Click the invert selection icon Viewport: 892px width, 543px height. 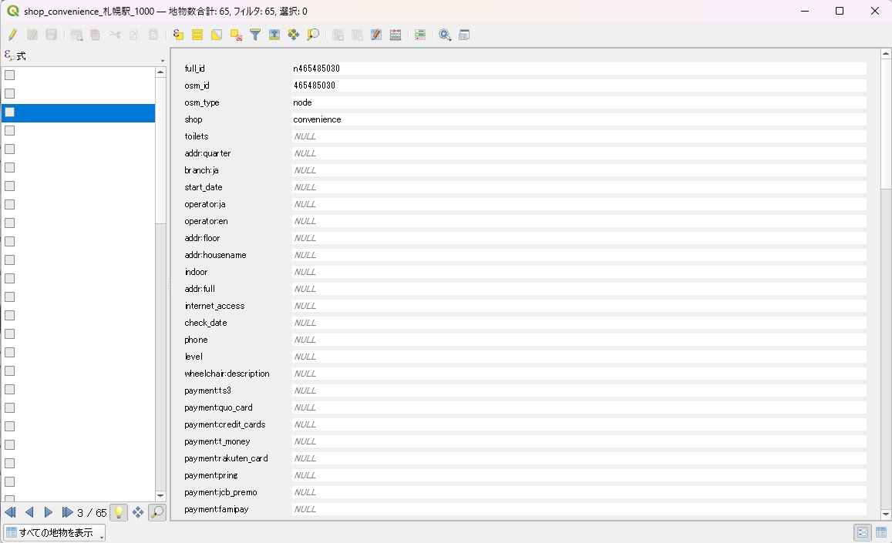click(217, 35)
